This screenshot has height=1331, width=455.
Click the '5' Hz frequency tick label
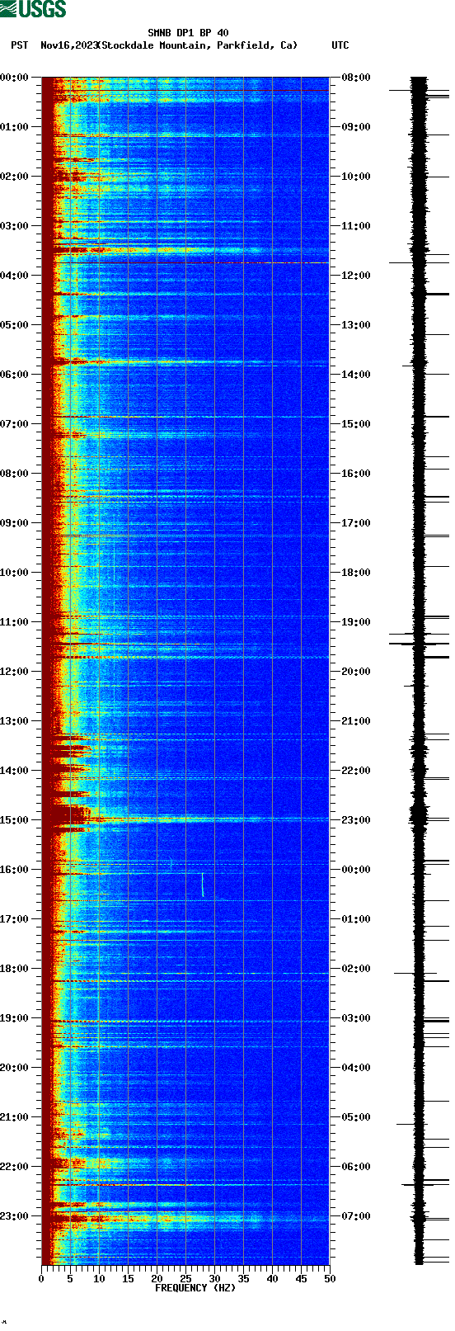tap(70, 1279)
